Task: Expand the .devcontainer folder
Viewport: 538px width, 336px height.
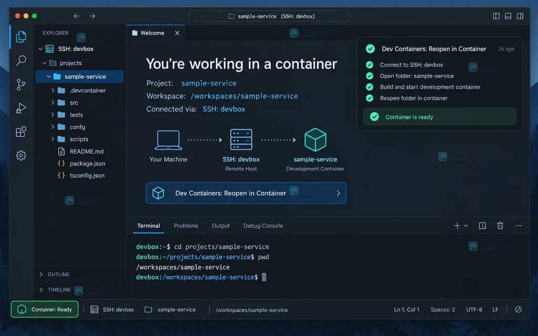Action: [53, 90]
